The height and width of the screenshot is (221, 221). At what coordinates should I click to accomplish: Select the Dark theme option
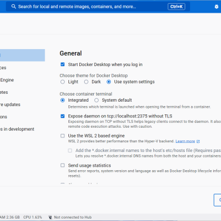[x=86, y=82]
